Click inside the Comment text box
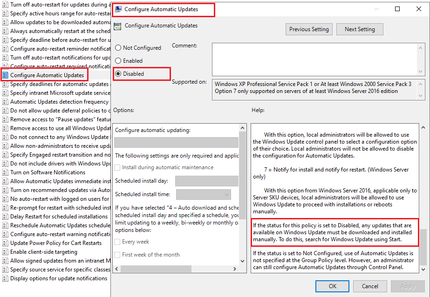The width and height of the screenshot is (430, 297). pos(314,59)
